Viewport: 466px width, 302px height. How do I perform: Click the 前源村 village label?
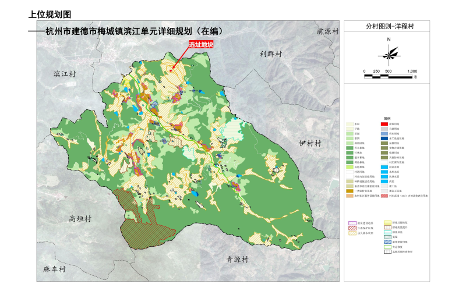[327, 31]
